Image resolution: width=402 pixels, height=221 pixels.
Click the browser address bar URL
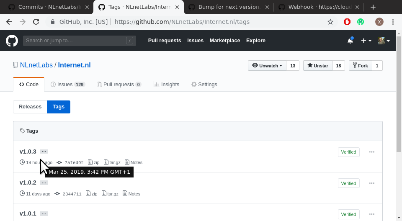pos(182,22)
